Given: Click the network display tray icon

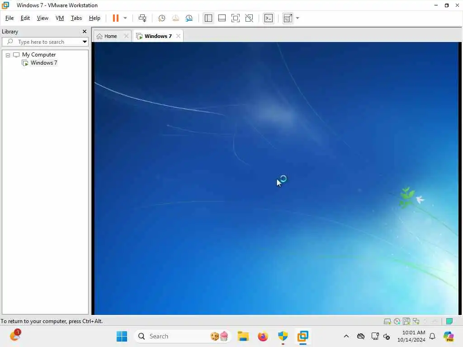Looking at the screenshot, I should pos(375,336).
